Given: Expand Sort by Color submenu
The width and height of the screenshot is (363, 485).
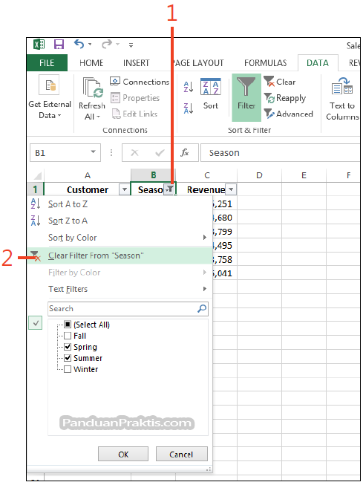Looking at the screenshot, I should (x=120, y=238).
